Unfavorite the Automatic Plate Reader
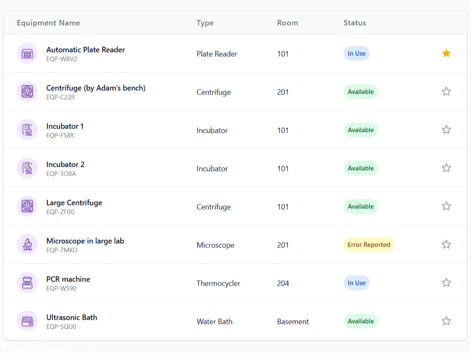 (446, 53)
